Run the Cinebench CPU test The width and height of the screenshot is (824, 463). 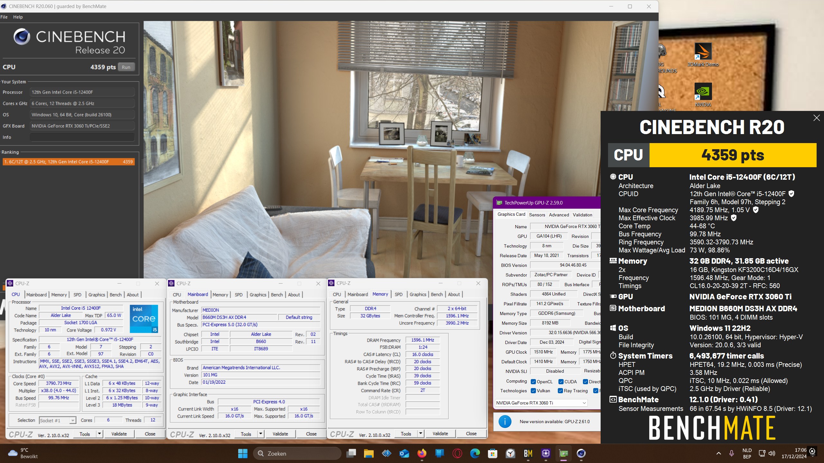pos(126,67)
